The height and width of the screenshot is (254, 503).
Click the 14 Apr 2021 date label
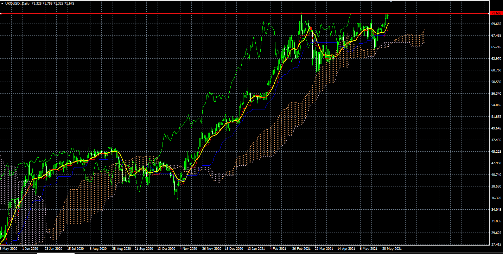(x=346, y=249)
